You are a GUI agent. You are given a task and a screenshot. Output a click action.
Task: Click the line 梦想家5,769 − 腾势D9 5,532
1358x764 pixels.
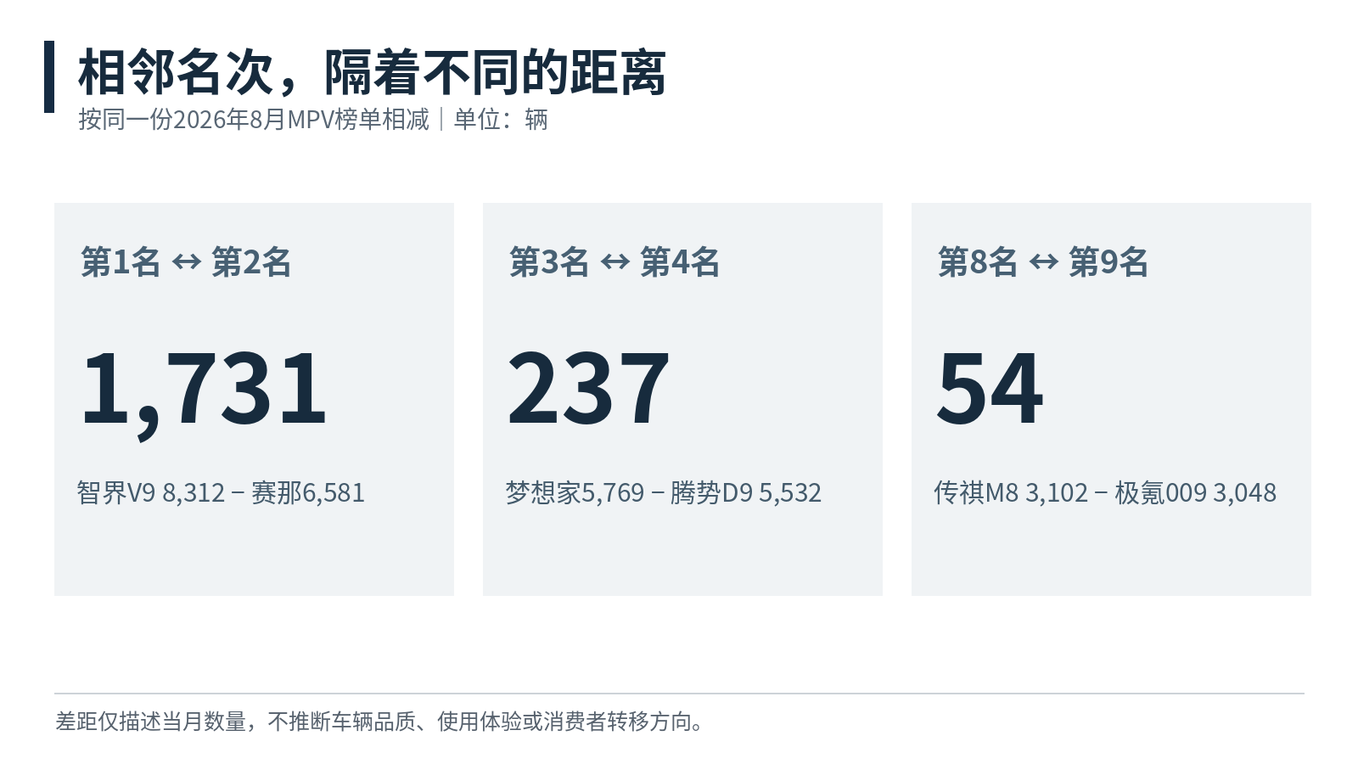point(664,493)
